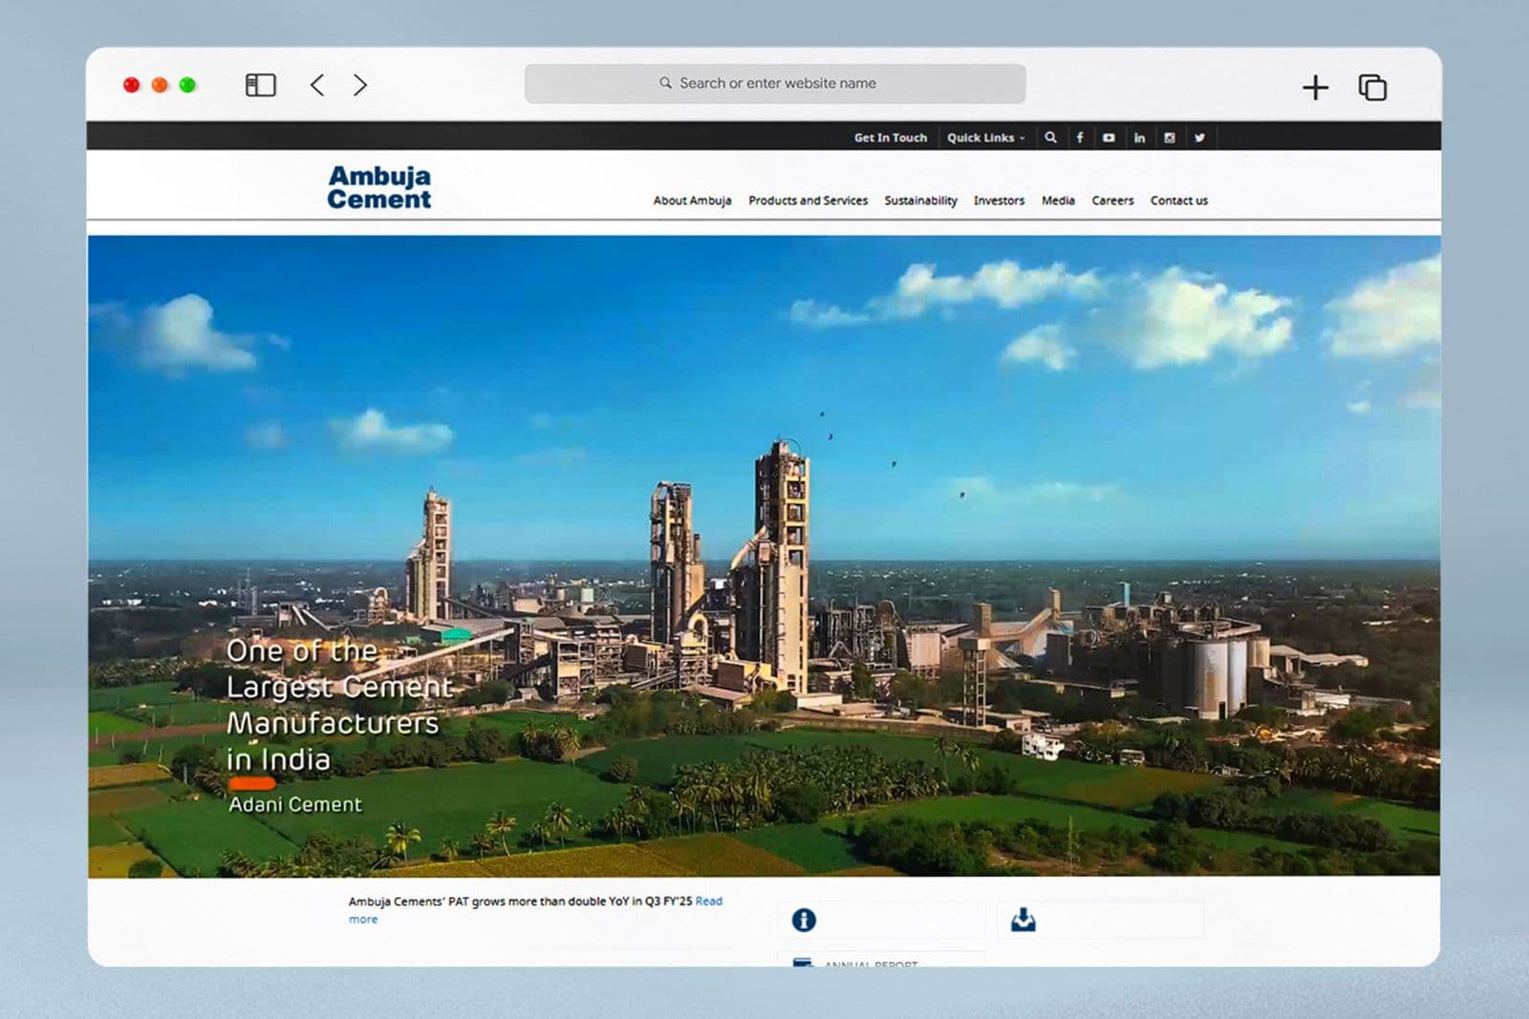Click the Ambuja Cement logo
1529x1019 pixels.
(x=379, y=187)
